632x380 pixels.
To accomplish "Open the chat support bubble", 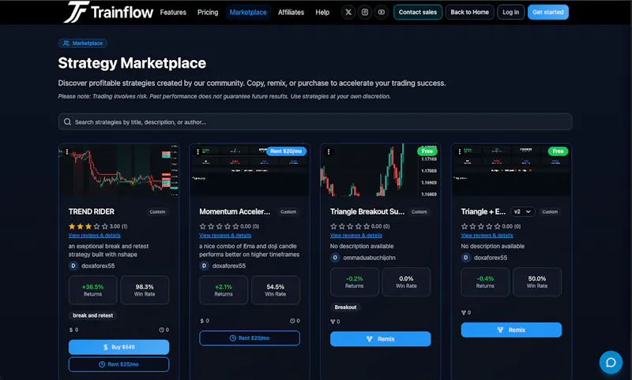I will pos(611,363).
